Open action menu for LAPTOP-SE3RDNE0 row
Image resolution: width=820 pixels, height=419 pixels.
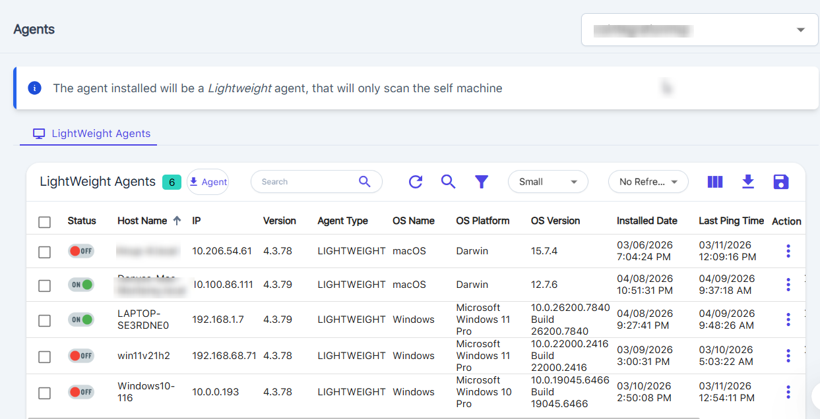(x=788, y=320)
